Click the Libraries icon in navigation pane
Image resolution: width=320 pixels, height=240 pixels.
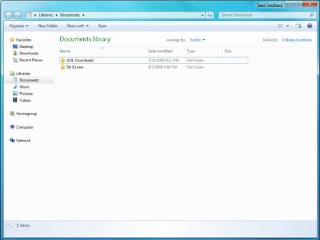pyautogui.click(x=12, y=74)
